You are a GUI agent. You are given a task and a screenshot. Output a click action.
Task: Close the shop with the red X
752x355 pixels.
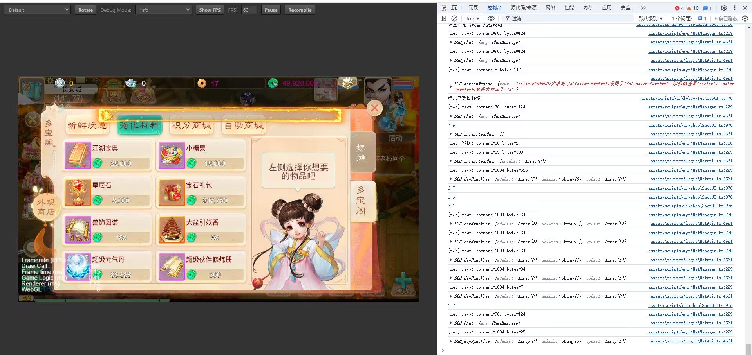click(x=374, y=108)
